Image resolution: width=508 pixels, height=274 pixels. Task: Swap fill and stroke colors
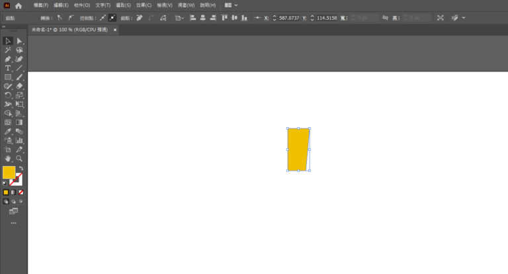(21, 168)
